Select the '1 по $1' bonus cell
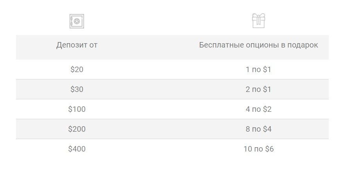The width and height of the screenshot is (344, 171). [258, 70]
